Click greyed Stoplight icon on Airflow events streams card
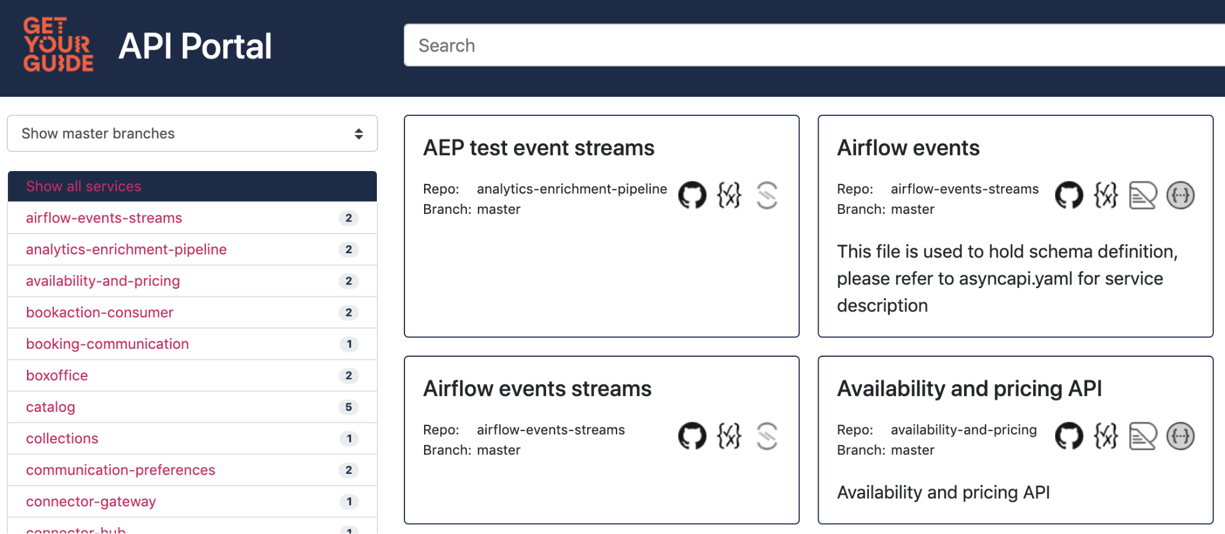The image size is (1225, 534). 767,437
